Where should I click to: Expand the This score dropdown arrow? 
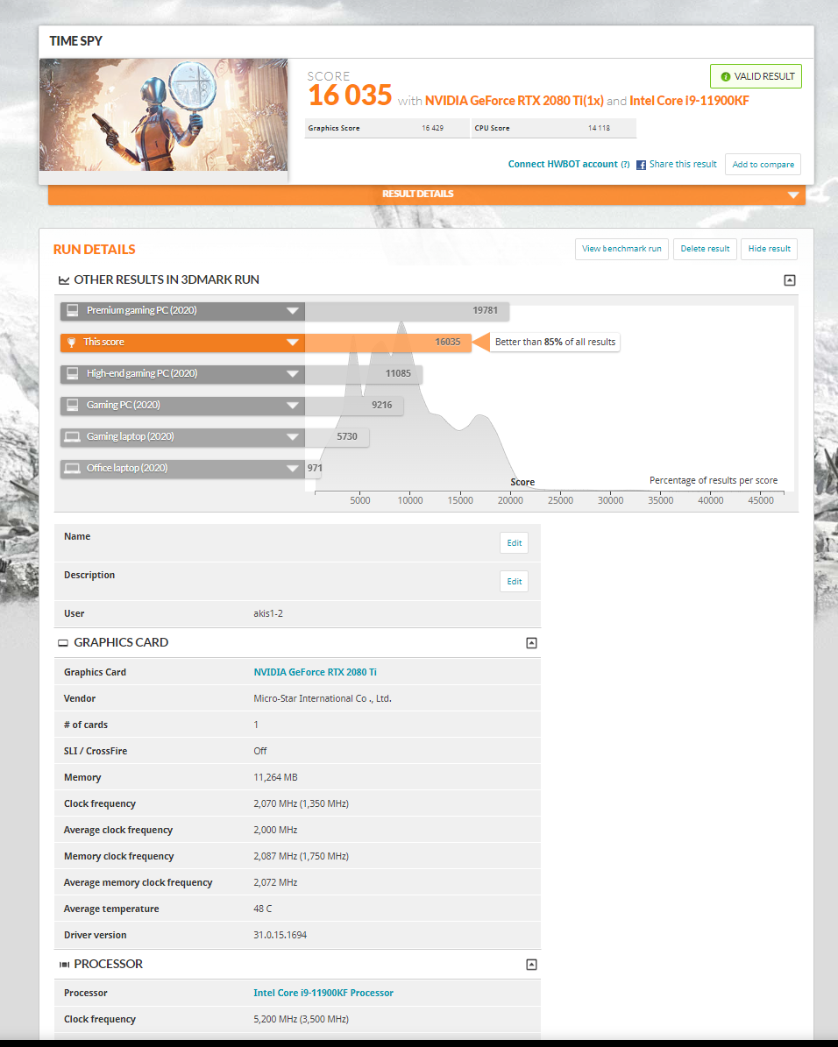tap(292, 343)
